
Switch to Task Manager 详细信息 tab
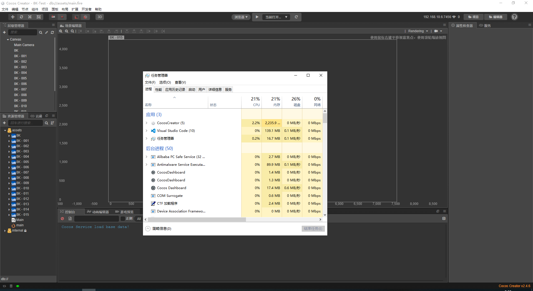click(215, 89)
